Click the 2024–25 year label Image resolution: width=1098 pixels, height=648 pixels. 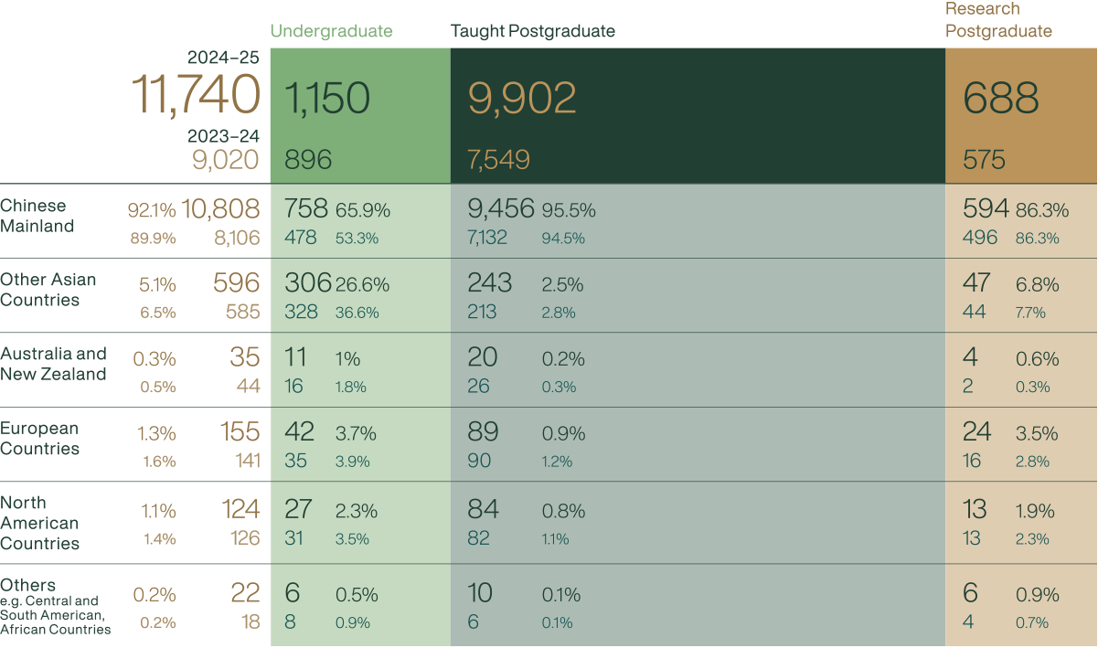(x=223, y=58)
